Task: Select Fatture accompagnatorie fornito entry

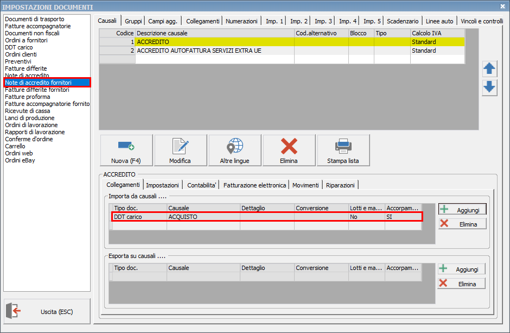Action: coord(47,104)
